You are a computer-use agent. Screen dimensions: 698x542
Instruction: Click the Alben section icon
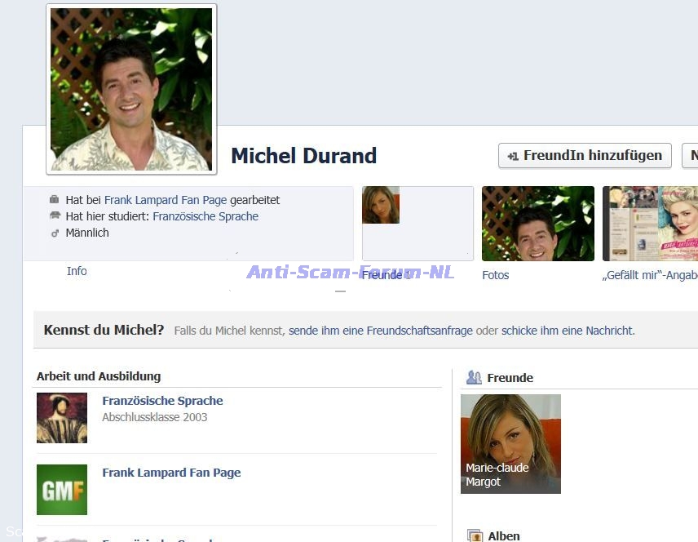coord(475,535)
